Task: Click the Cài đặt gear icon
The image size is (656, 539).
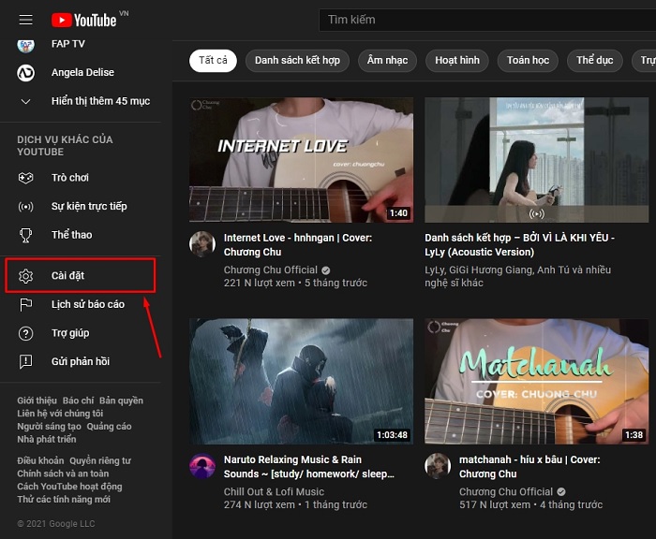Action: click(x=26, y=276)
